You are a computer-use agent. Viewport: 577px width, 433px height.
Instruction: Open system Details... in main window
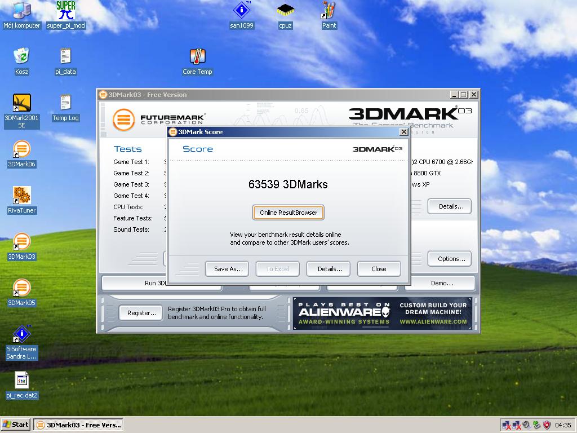coord(449,206)
